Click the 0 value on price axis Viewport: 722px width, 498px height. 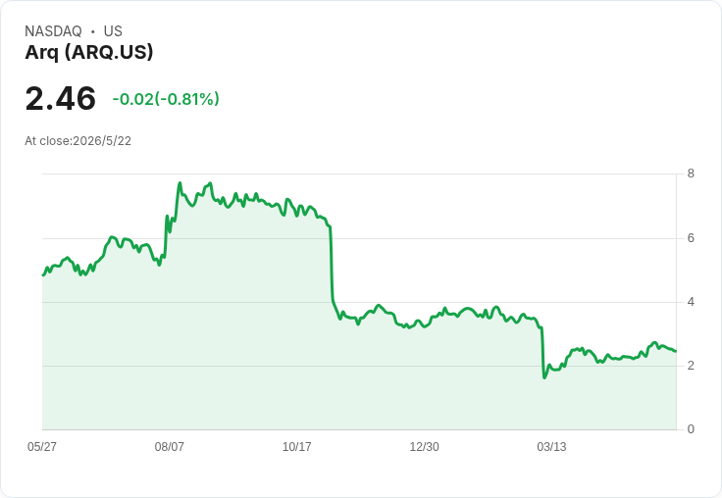click(x=691, y=429)
